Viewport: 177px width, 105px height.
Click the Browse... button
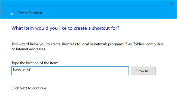tap(143, 71)
